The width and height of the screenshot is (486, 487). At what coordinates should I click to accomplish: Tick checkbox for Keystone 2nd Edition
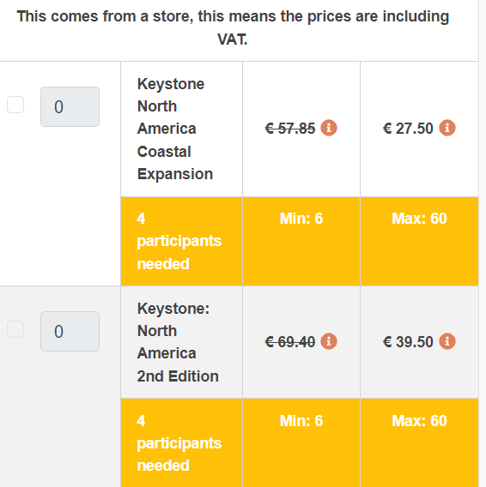tap(15, 329)
